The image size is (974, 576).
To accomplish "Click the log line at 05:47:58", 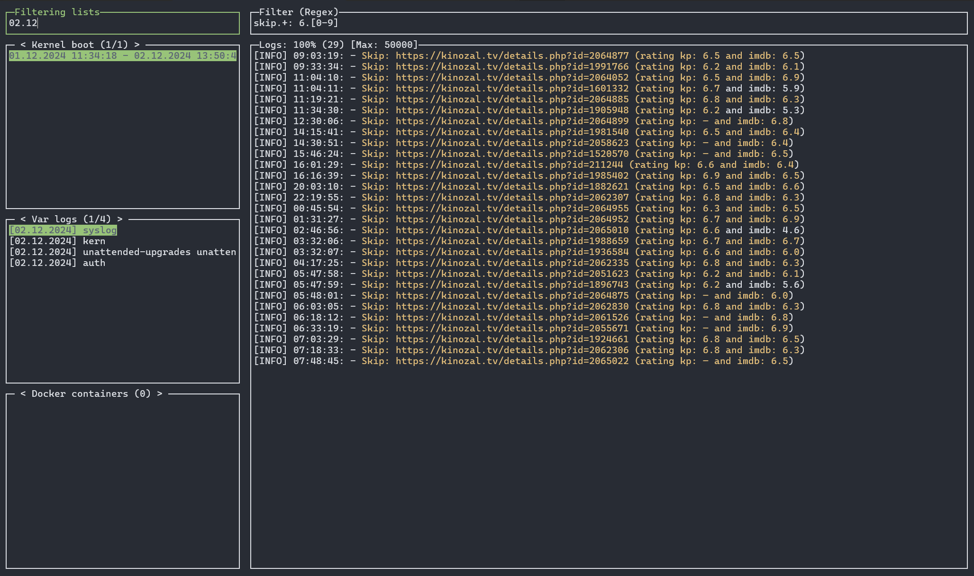I will click(529, 274).
